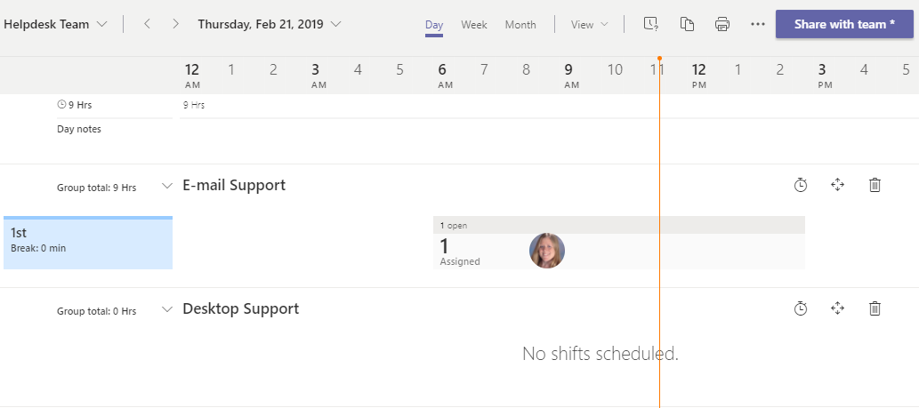The image size is (919, 408).
Task: Switch to Week view tab
Action: [x=474, y=24]
